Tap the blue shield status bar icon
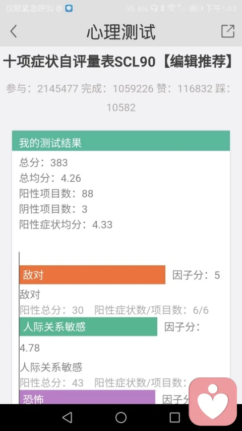Screen dimensions: 242x431 69,9
